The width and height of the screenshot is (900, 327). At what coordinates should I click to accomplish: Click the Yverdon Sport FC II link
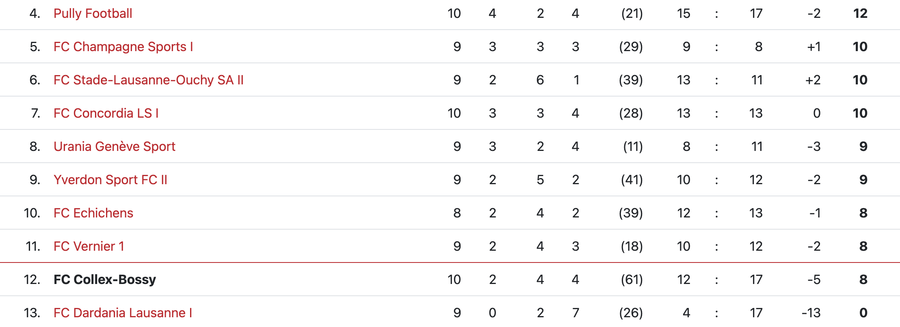pyautogui.click(x=110, y=180)
